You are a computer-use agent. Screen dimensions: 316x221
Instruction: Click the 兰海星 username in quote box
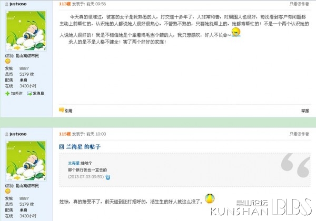tap(74, 163)
